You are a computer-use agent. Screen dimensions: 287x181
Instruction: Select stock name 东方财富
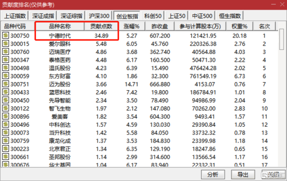(x=60, y=76)
